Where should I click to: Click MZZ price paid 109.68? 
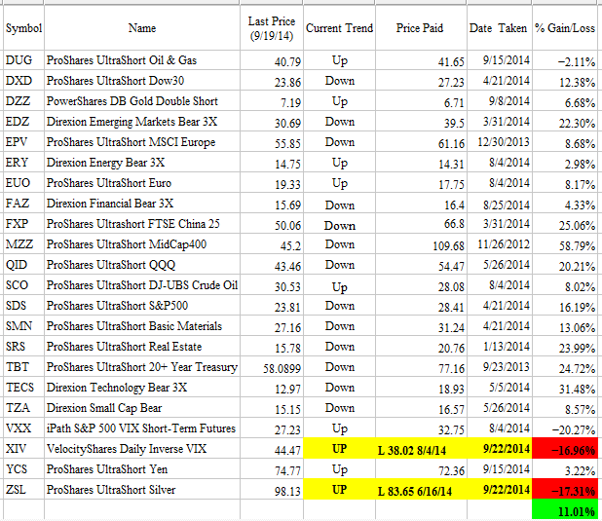pyautogui.click(x=421, y=244)
